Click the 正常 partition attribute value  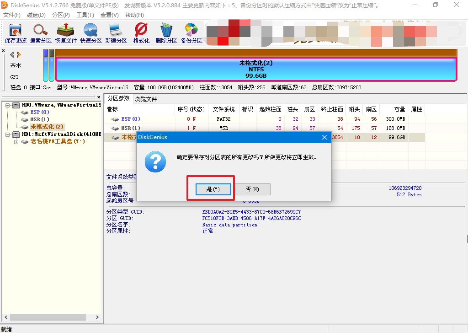207,231
